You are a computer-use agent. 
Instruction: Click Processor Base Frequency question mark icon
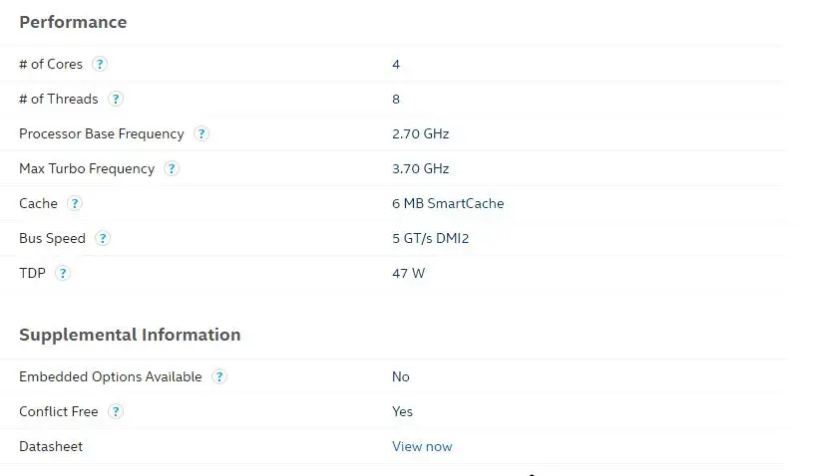[202, 134]
